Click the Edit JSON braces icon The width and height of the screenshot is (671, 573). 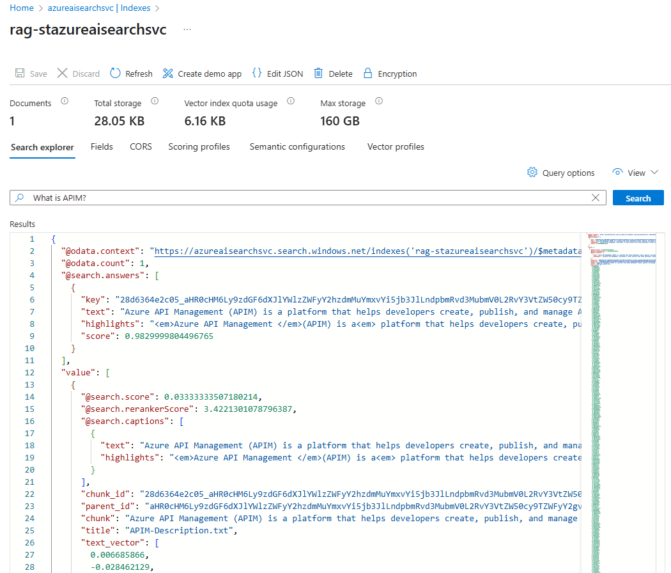(257, 73)
